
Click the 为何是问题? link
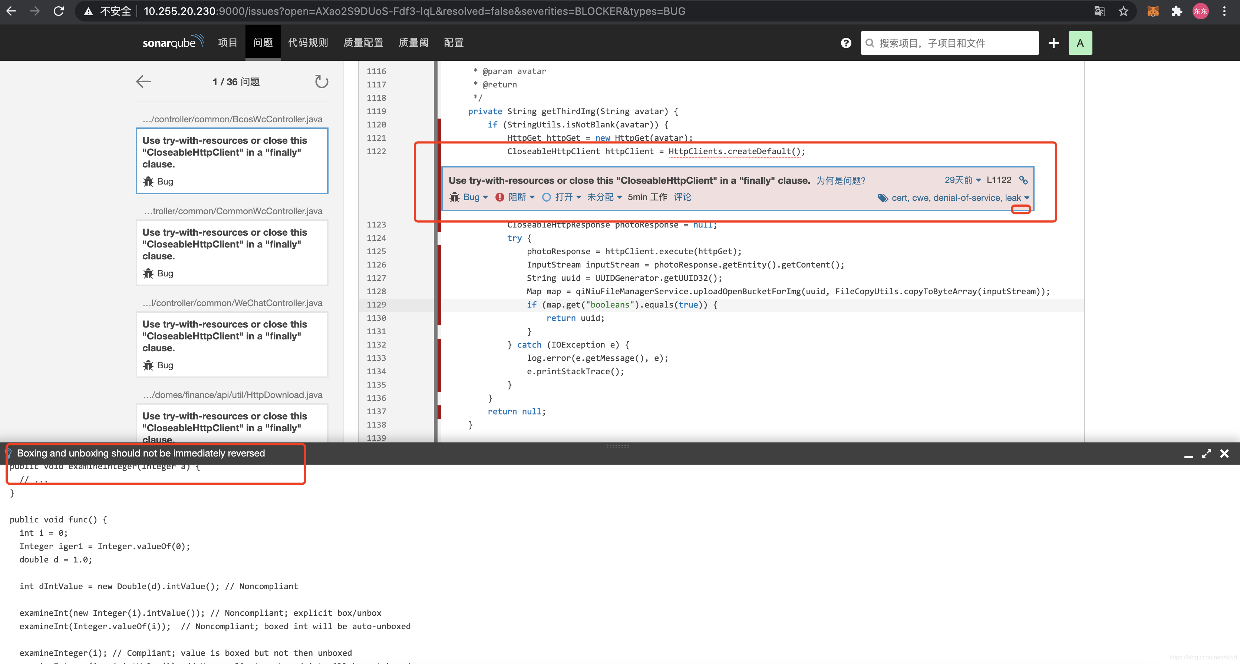pos(841,180)
